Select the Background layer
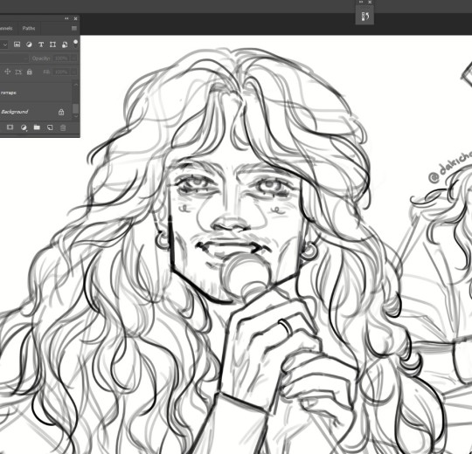 [36, 112]
